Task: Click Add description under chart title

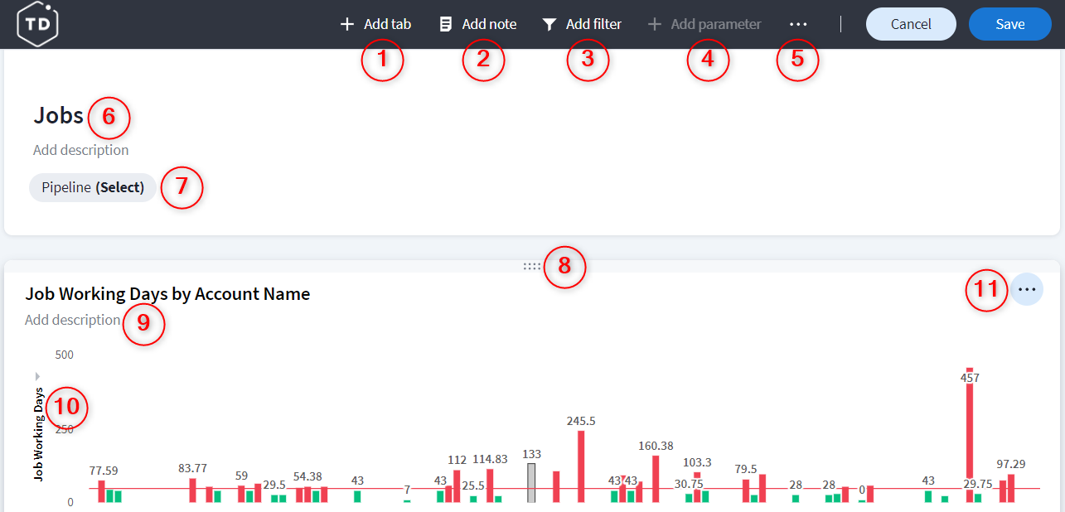Action: 72,320
